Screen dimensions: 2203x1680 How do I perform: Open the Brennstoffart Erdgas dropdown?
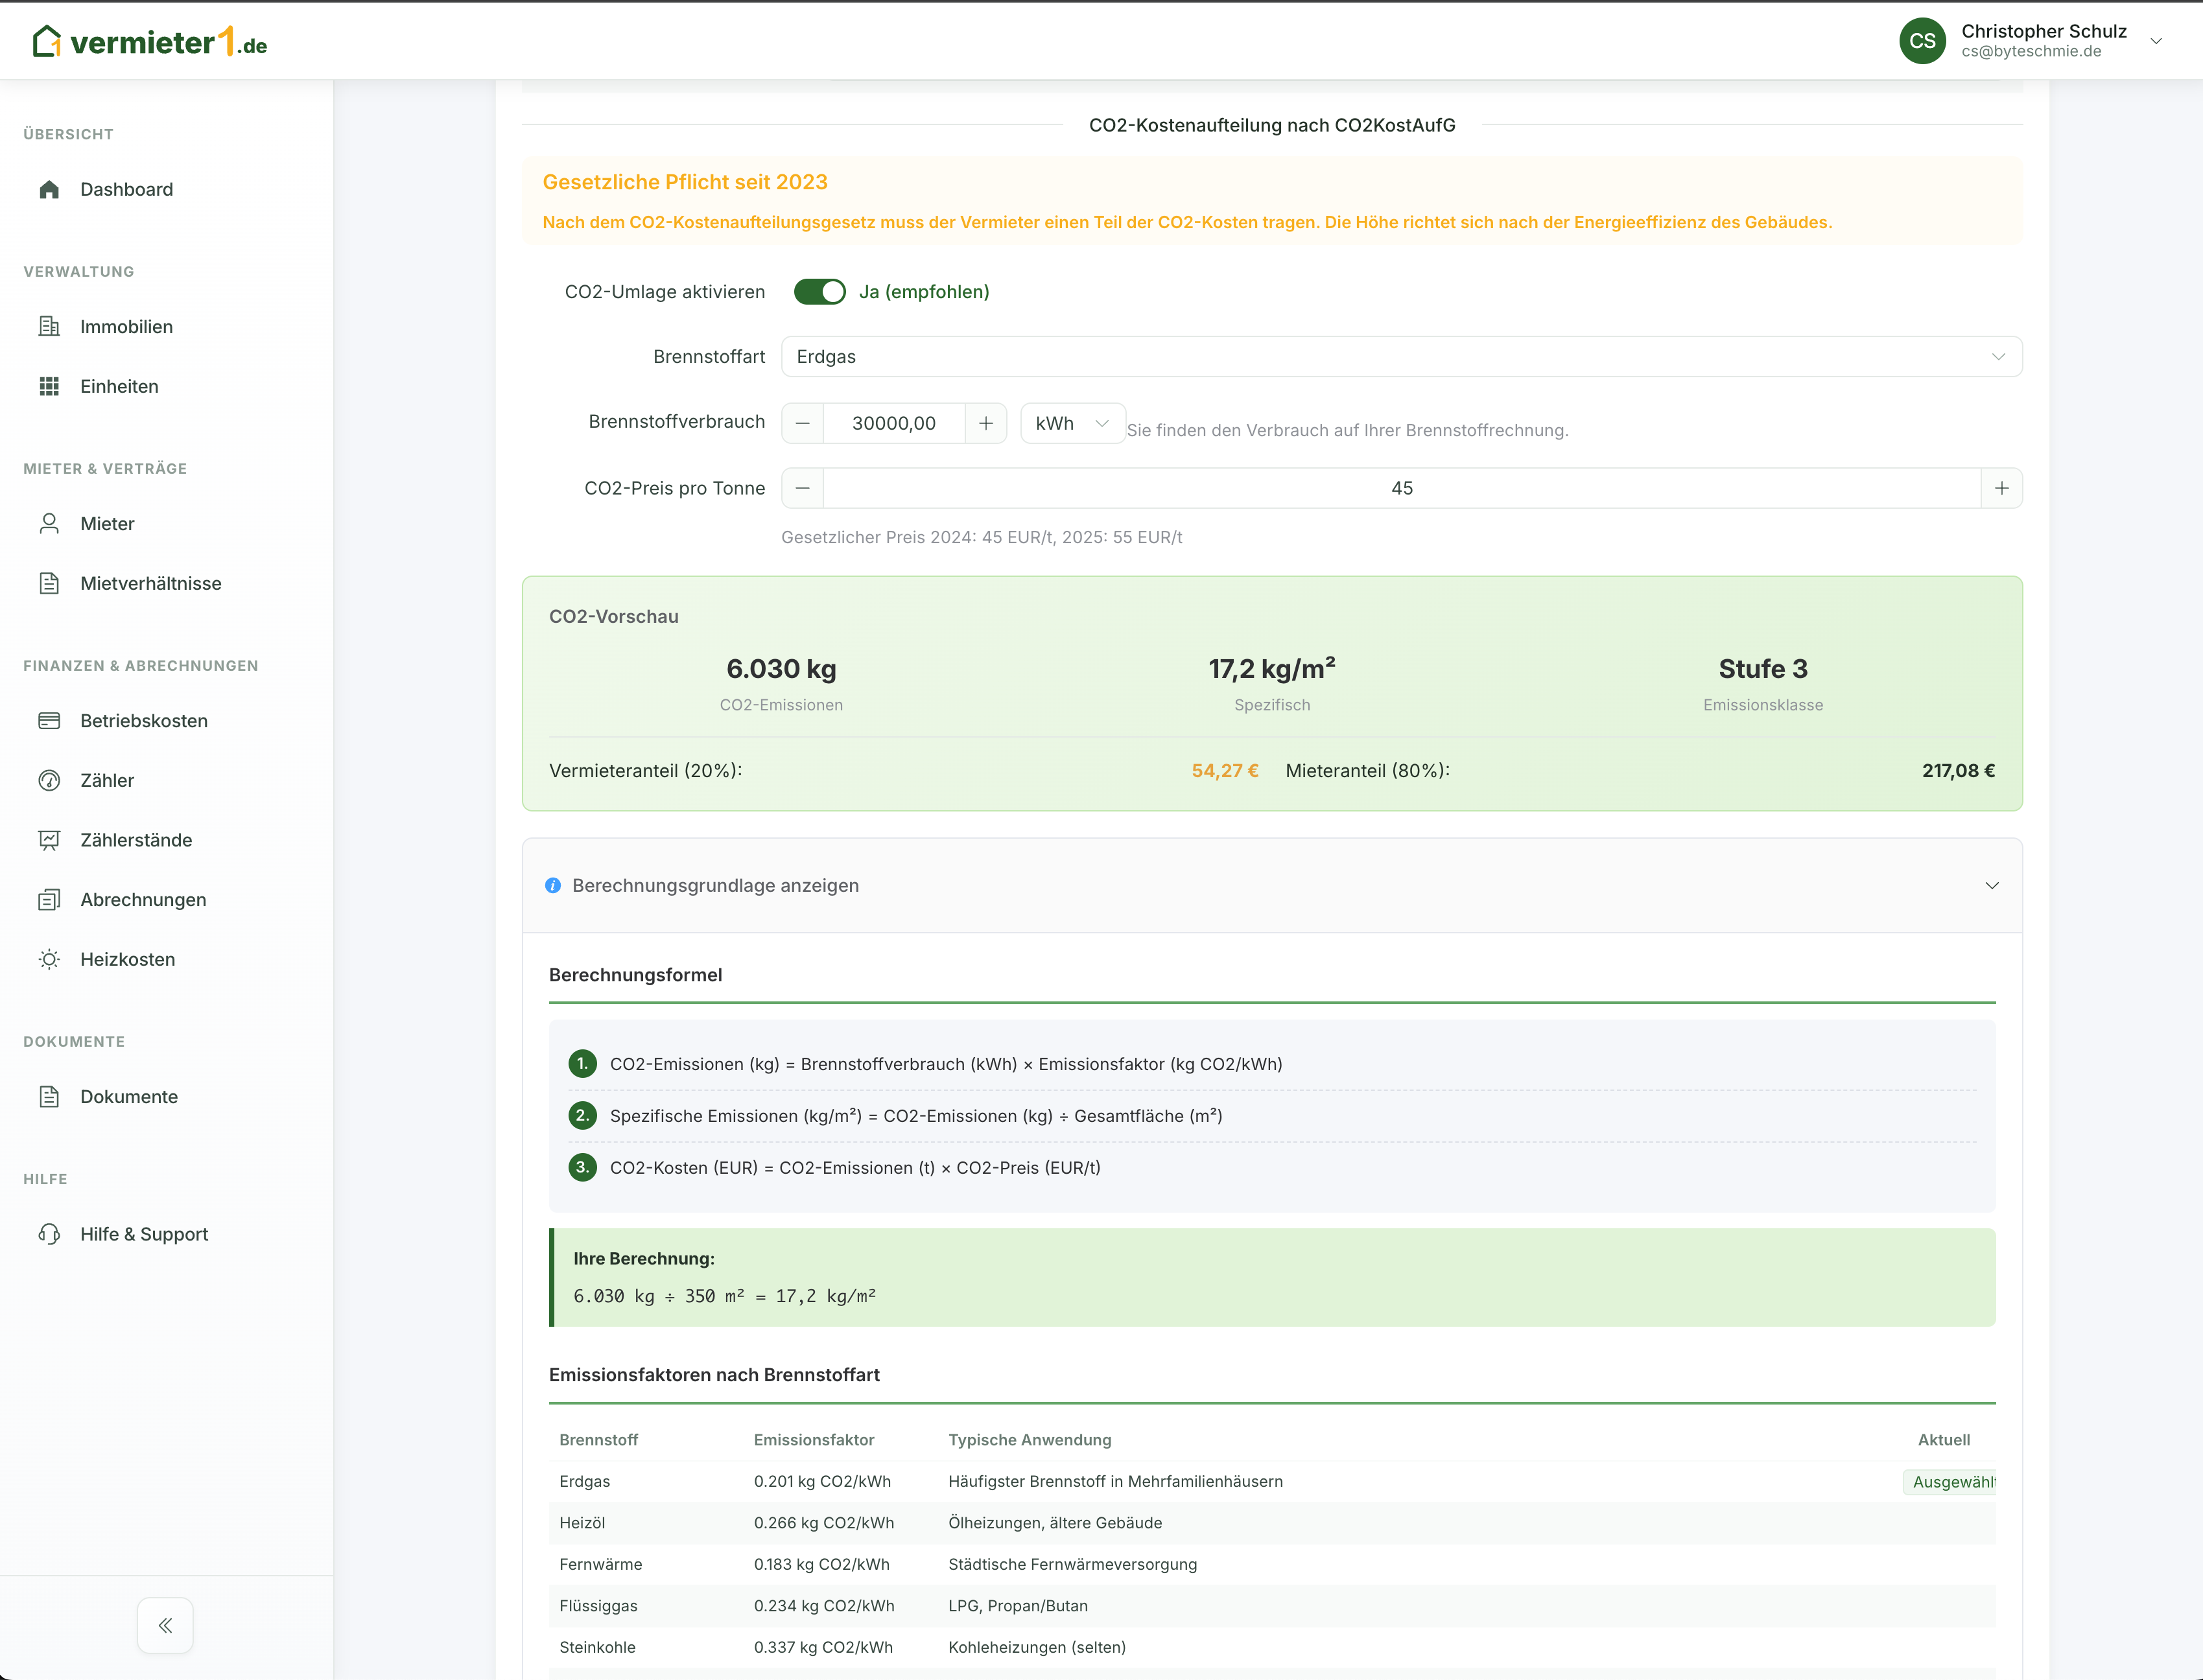(x=1400, y=357)
